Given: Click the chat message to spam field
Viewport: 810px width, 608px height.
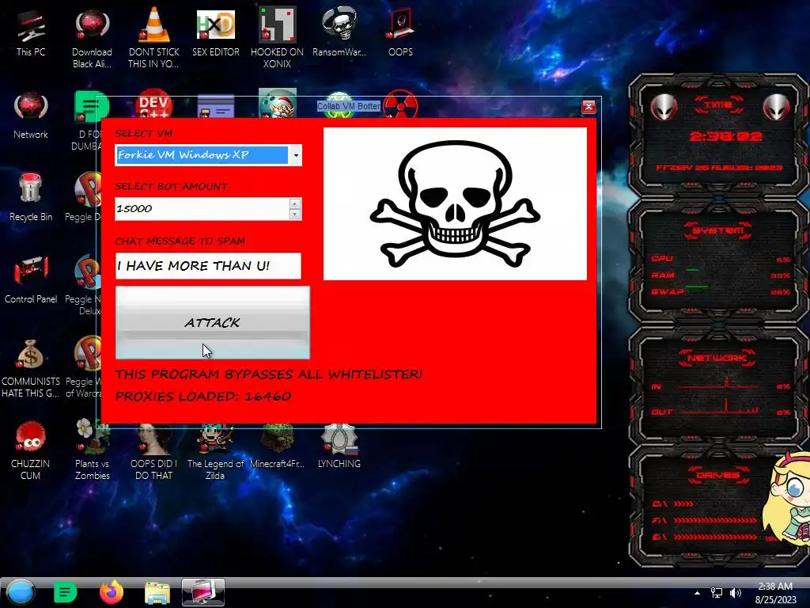Looking at the screenshot, I should 208,266.
